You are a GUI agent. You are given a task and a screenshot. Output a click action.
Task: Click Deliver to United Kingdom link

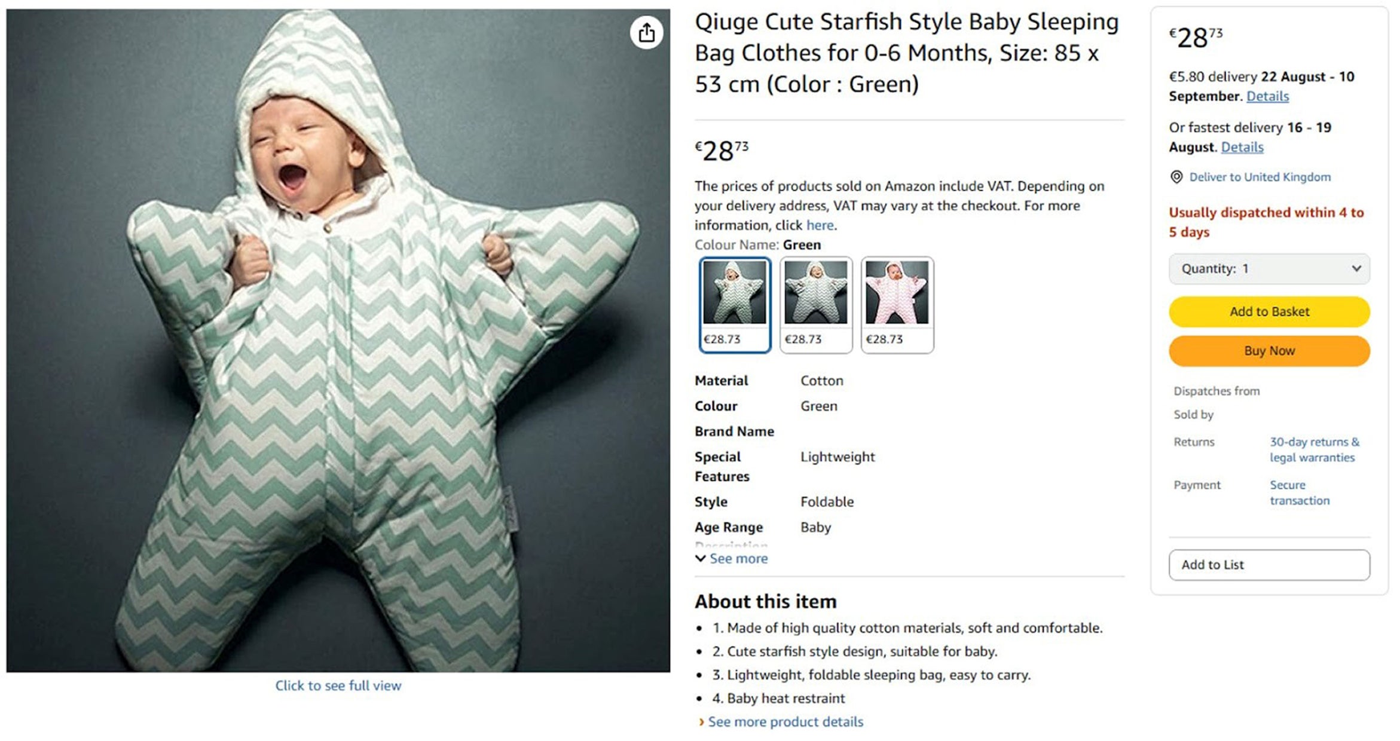(1260, 177)
